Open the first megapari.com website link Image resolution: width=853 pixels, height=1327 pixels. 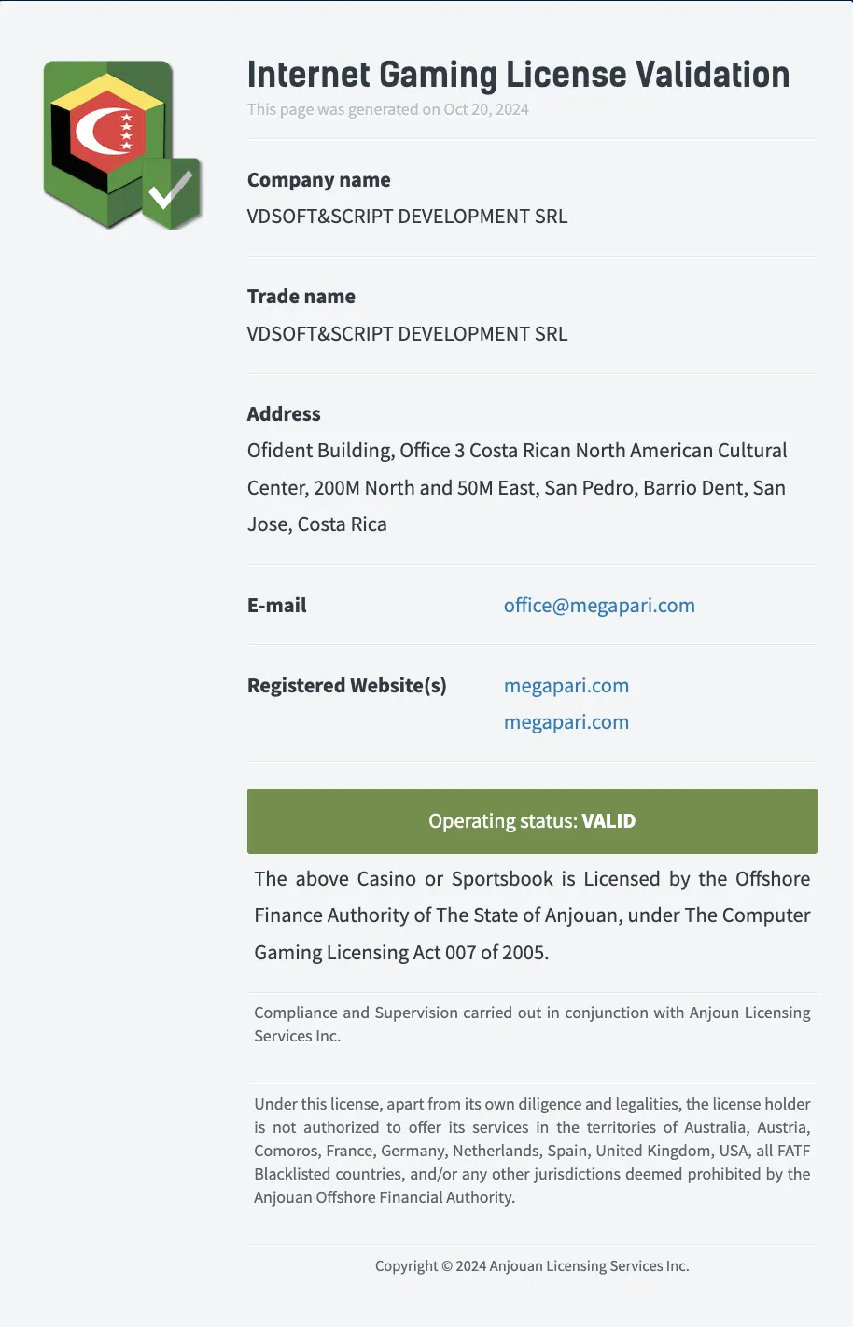point(566,686)
